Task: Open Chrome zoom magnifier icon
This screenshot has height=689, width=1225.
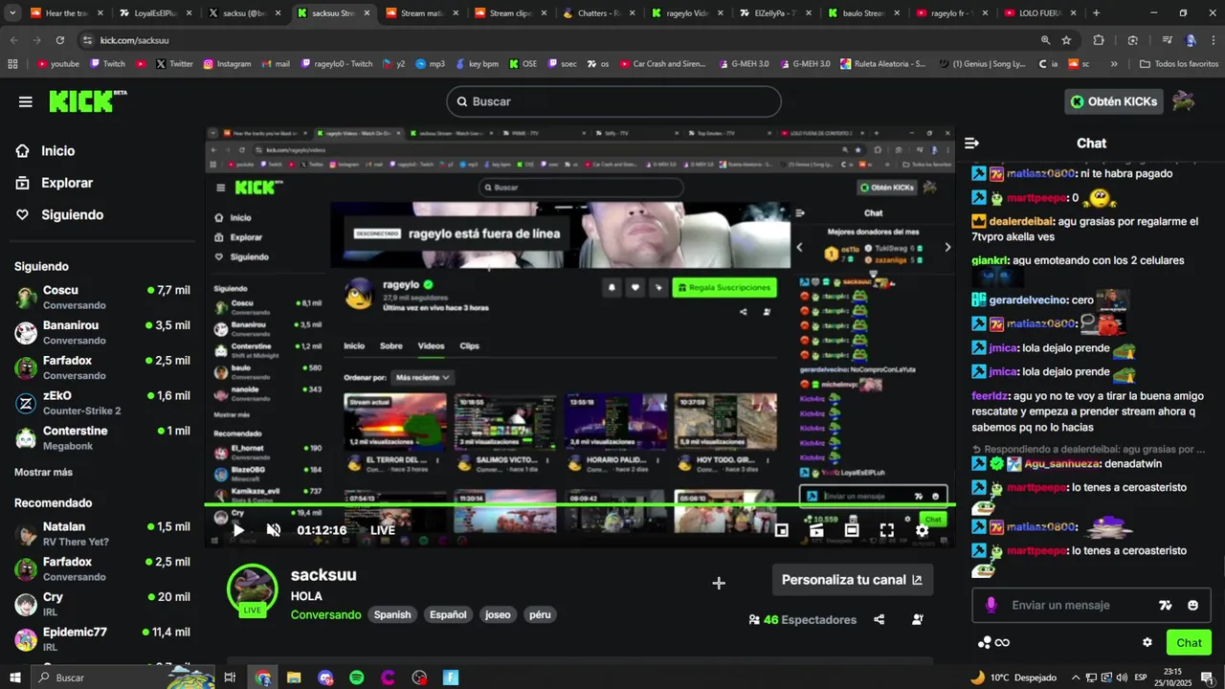Action: pyautogui.click(x=1045, y=40)
